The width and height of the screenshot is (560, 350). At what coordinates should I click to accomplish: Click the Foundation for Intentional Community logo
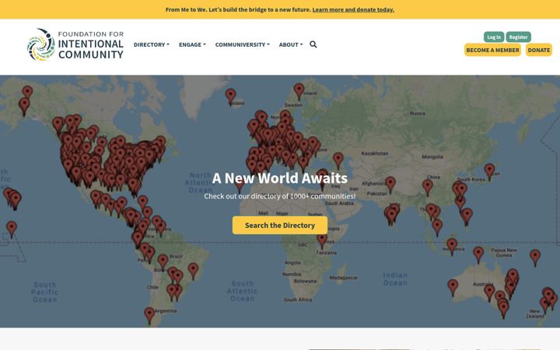75,44
